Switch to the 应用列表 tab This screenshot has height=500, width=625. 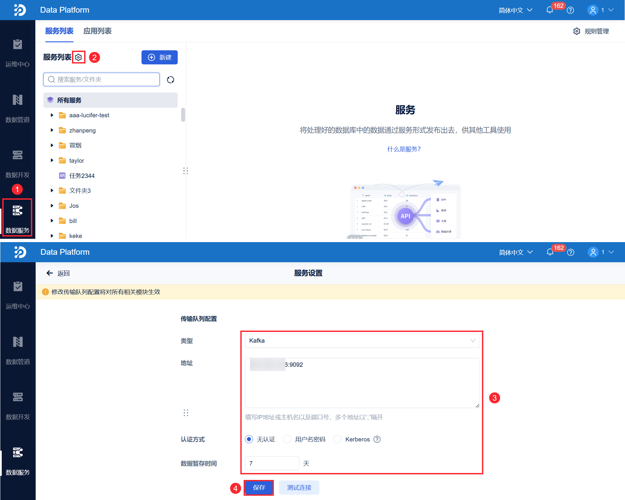point(97,31)
